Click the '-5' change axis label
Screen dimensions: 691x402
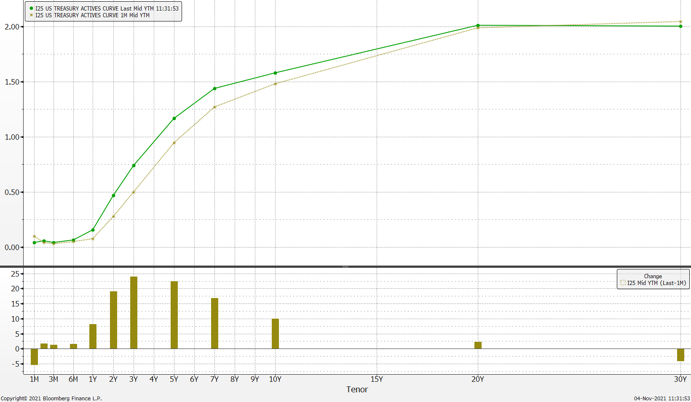click(16, 364)
